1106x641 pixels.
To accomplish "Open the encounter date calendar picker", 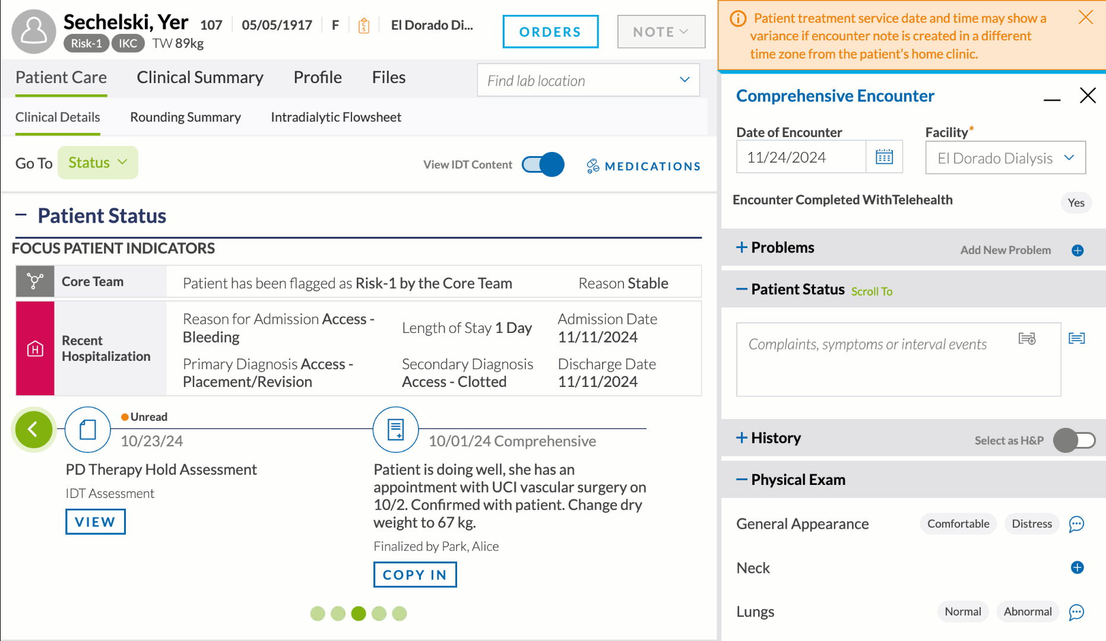I will 884,157.
